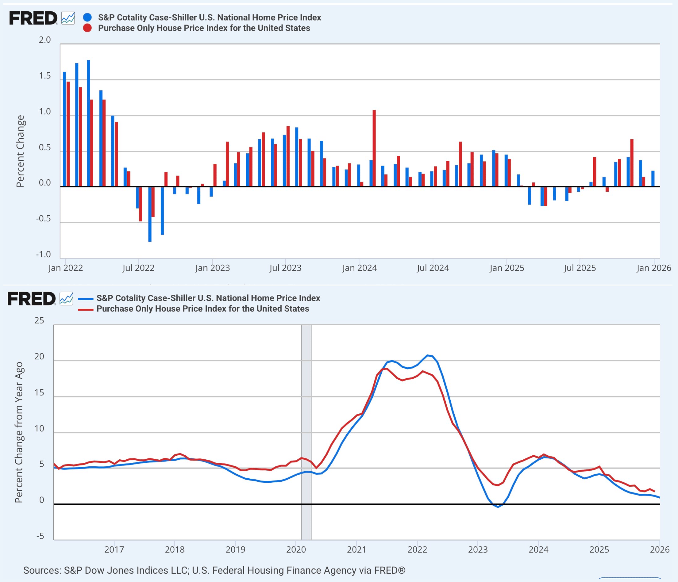Toggle the Case-Shiller series in the top legend
Screen dimensions: 678x582
click(x=210, y=17)
